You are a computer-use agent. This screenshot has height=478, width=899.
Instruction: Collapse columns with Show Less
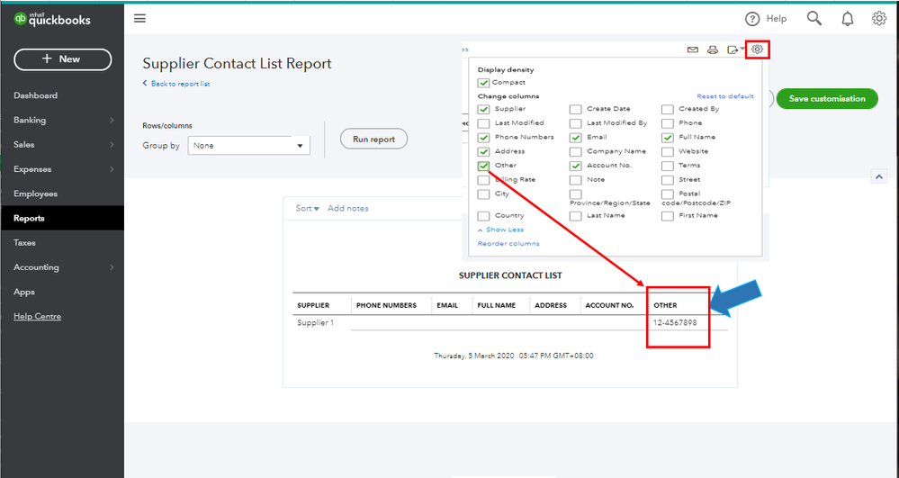(500, 230)
